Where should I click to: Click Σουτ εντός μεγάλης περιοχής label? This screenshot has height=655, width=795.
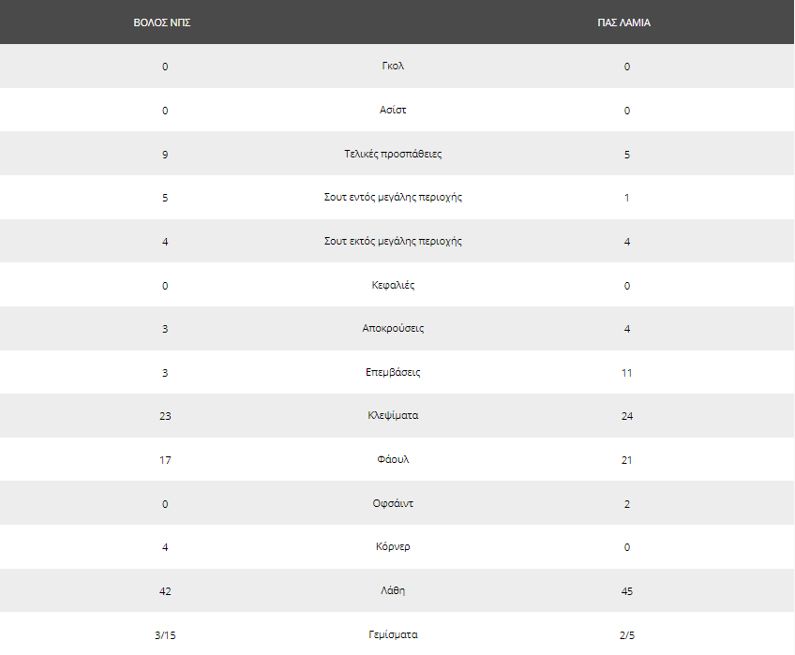point(393,197)
